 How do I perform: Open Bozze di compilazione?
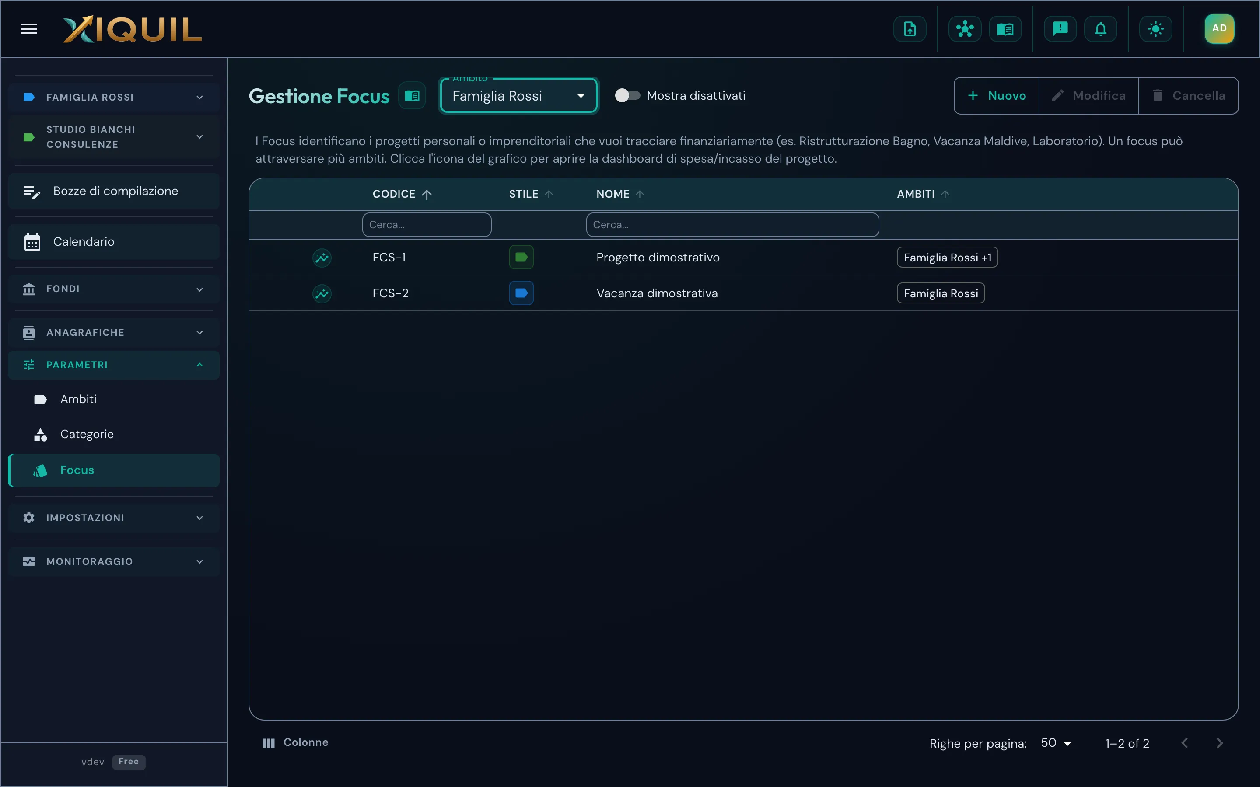pyautogui.click(x=113, y=192)
